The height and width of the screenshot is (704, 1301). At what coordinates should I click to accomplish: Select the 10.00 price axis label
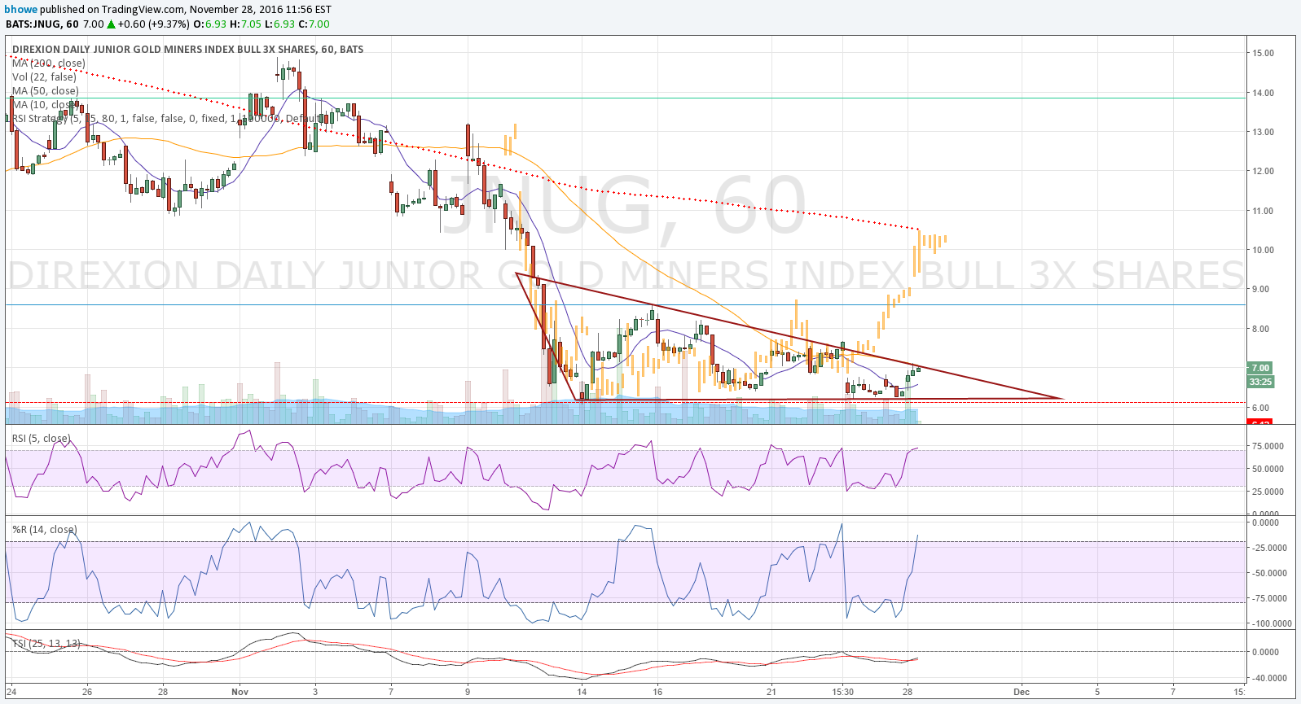click(1264, 250)
